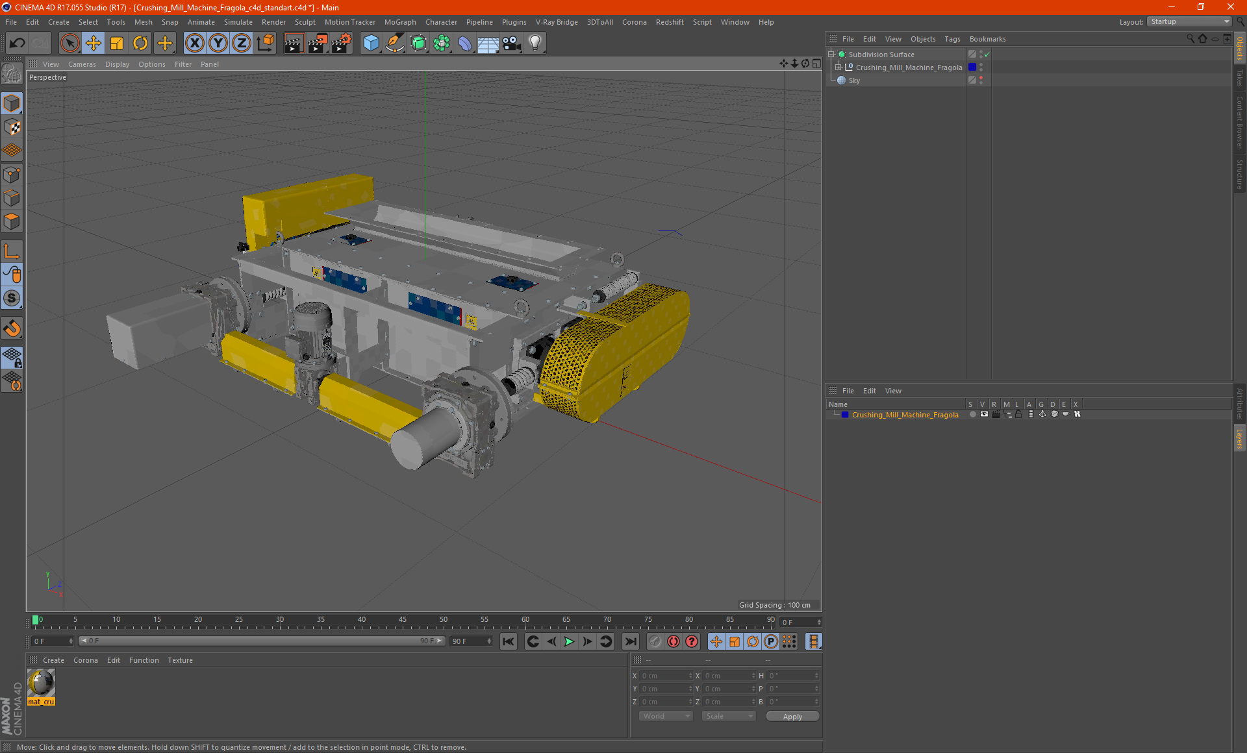
Task: Render active view icon
Action: click(294, 43)
